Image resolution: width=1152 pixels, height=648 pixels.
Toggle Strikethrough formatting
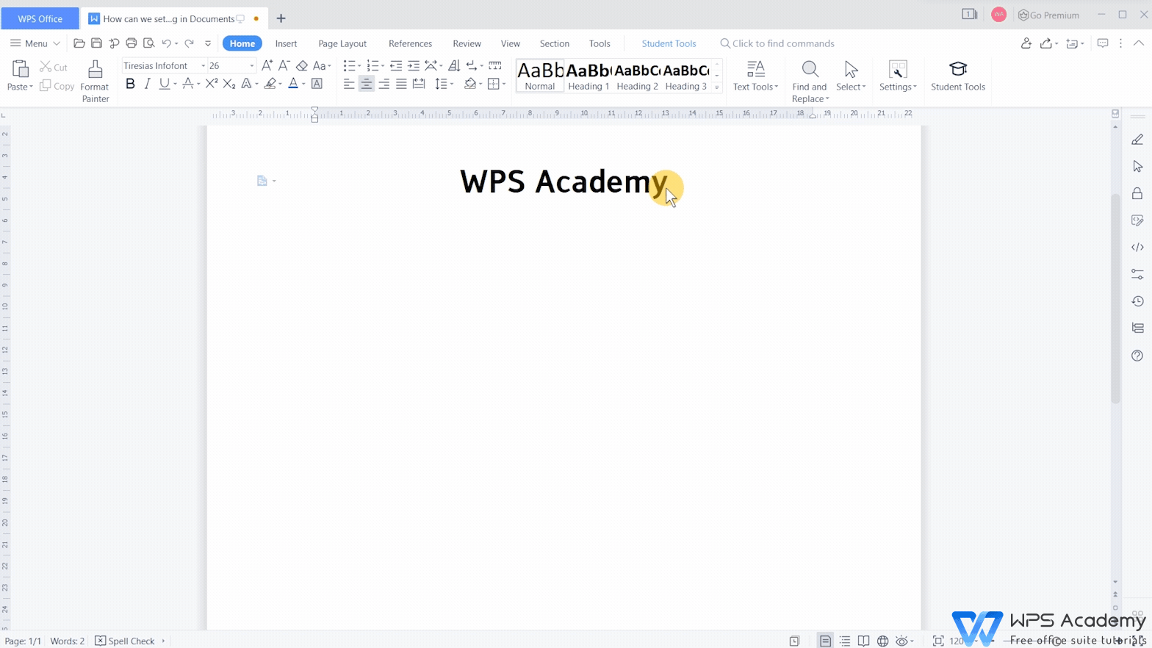188,84
